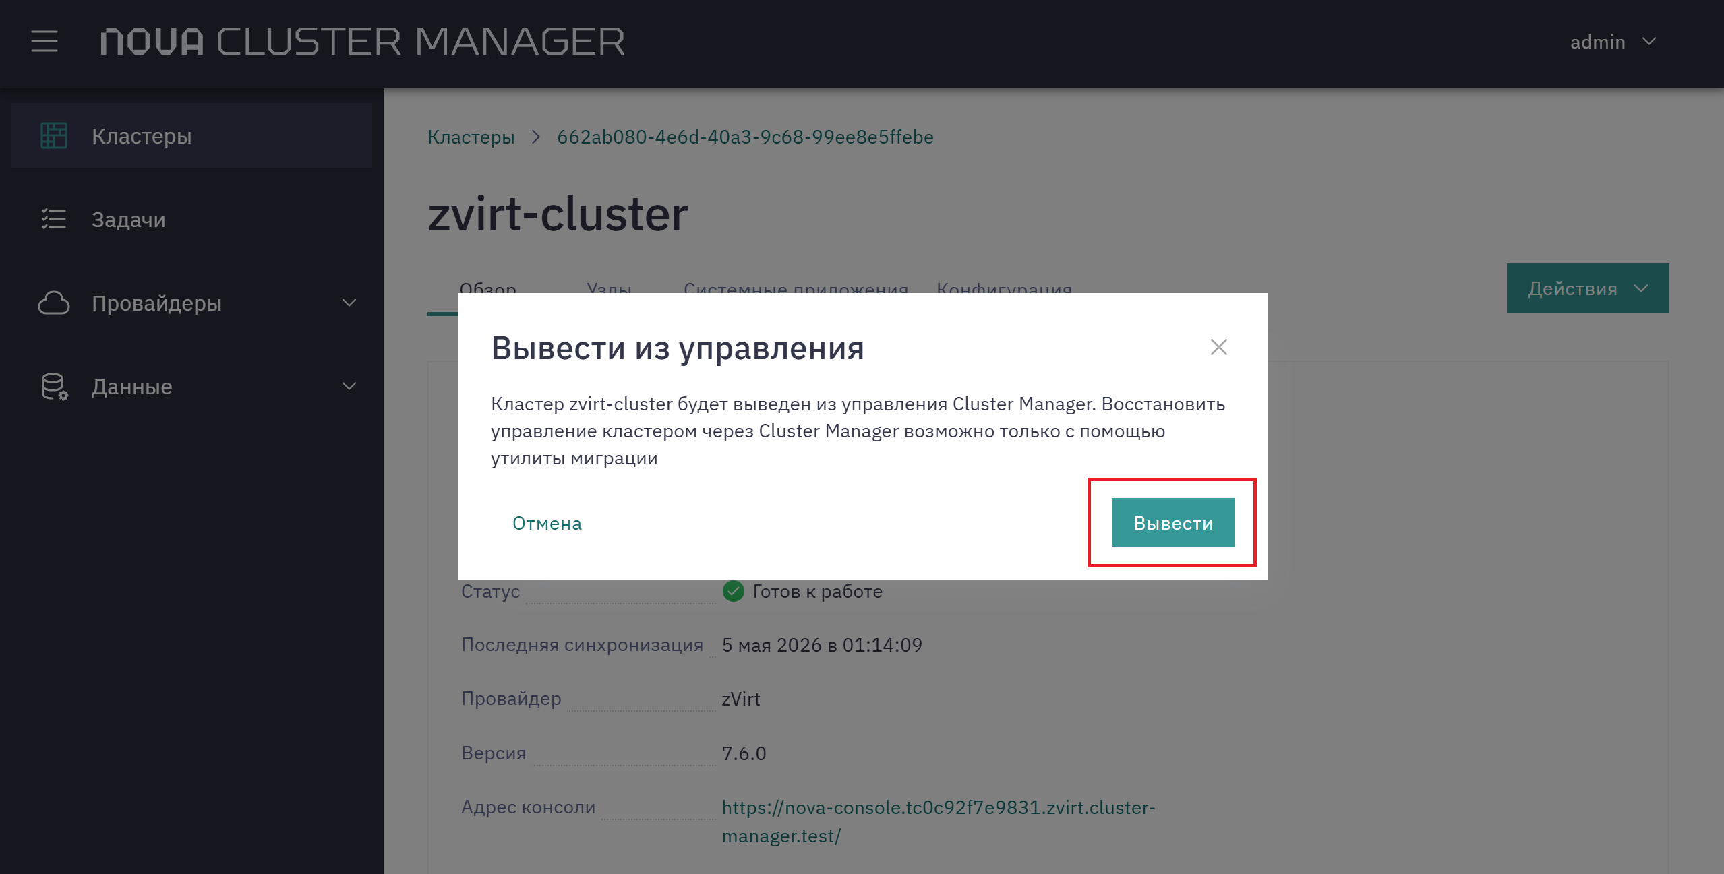Click the Отмена button

tap(547, 523)
